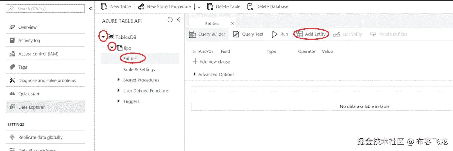
Task: Open Scale & Settings under lipo
Action: (139, 70)
